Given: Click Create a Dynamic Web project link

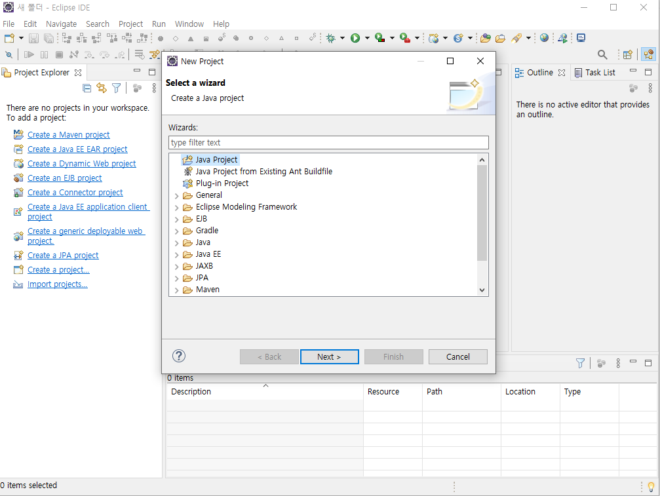Looking at the screenshot, I should click(82, 163).
